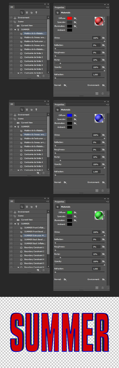The height and width of the screenshot is (368, 119).
Task: Select 3D tab of panel with Boundary Constraints
Action: (x=12, y=201)
